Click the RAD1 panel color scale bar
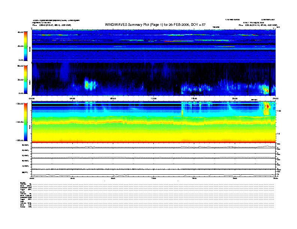Screen dimensions: 297x229 point(25,79)
